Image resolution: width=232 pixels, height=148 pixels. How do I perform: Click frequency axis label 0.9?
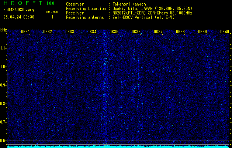[x=3, y=85]
